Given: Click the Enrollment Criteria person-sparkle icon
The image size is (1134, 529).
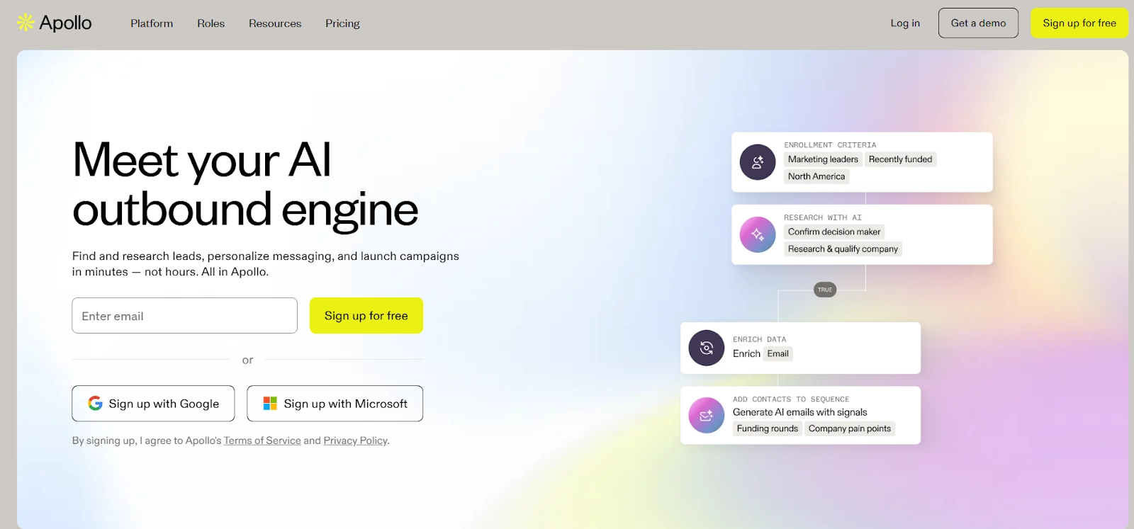Looking at the screenshot, I should click(758, 162).
